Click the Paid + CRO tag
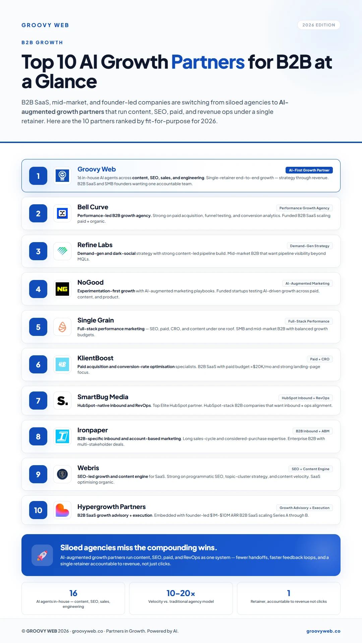 [320, 359]
